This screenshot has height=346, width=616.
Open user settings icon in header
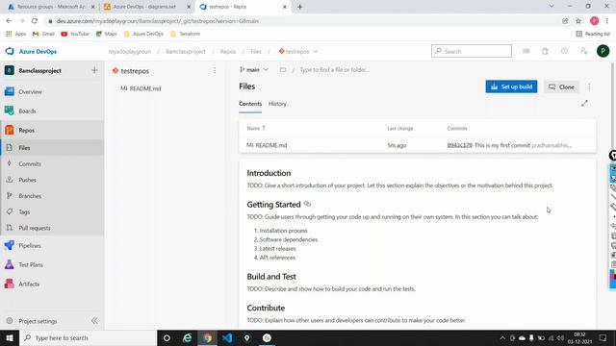click(583, 51)
